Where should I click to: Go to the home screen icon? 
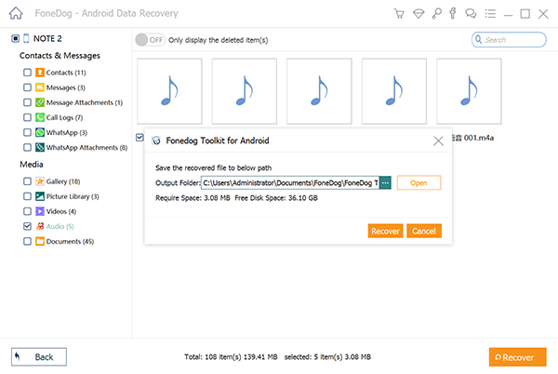point(16,14)
